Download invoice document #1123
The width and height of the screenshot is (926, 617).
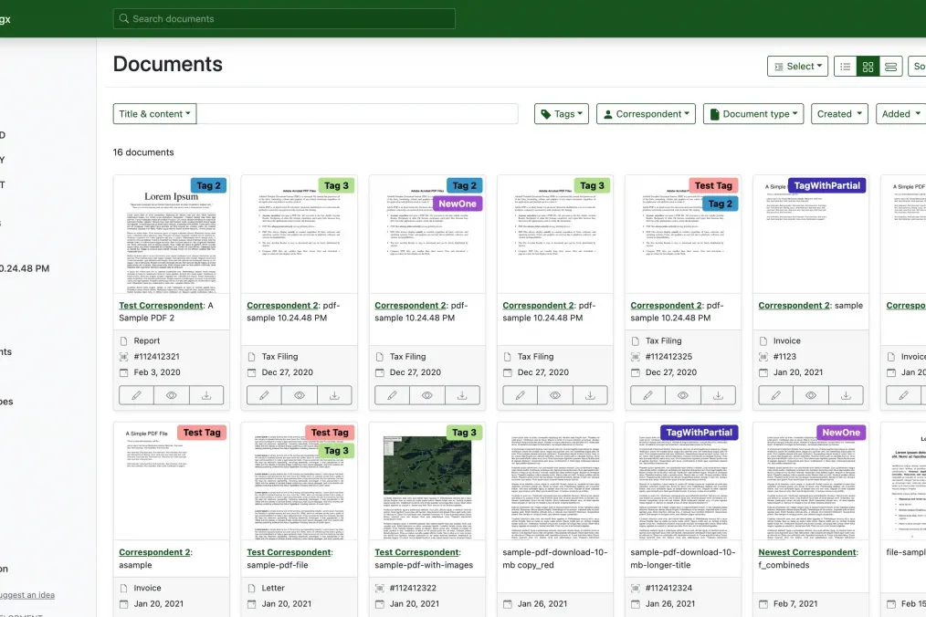tap(846, 395)
